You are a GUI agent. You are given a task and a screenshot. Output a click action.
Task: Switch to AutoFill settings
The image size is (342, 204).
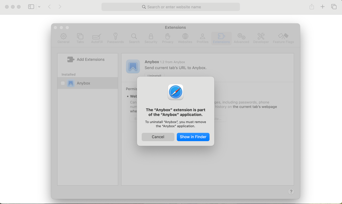click(x=97, y=38)
